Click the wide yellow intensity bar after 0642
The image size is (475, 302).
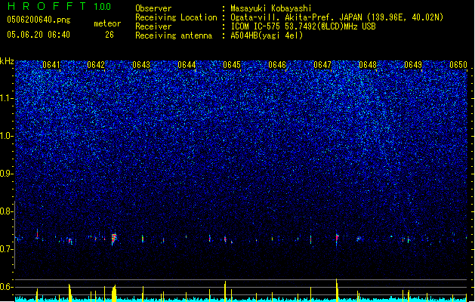click(114, 293)
